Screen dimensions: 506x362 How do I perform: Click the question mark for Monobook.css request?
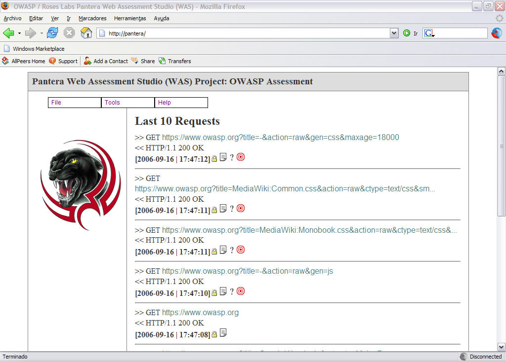click(232, 250)
